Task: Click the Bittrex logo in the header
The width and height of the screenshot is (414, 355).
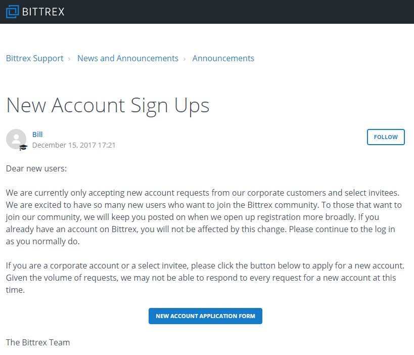Action: pyautogui.click(x=34, y=11)
